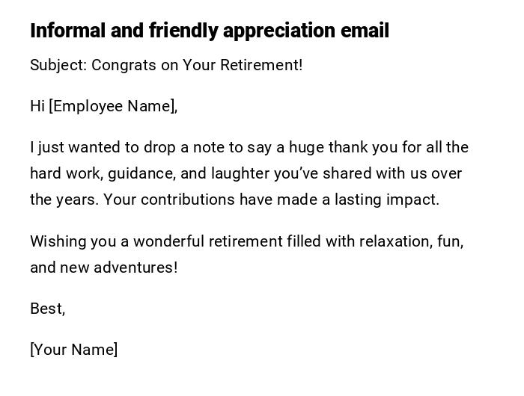524x396 pixels.
Task: Click the word "laughter" in the paragraph
Action: (x=240, y=173)
